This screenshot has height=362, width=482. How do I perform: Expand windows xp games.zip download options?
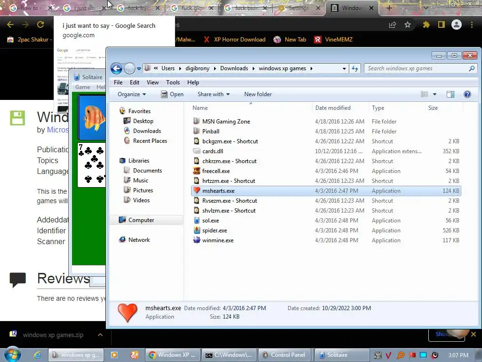tap(100, 335)
